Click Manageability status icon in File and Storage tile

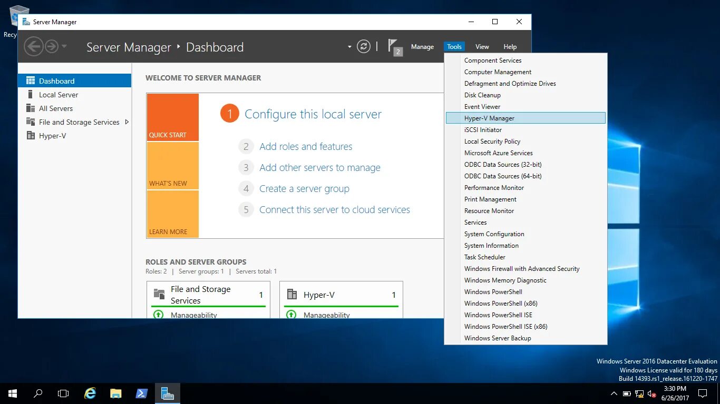(158, 315)
